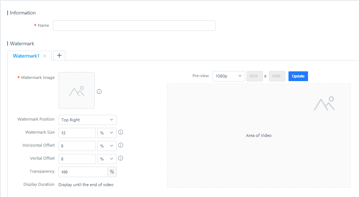This screenshot has height=197, width=359.
Task: Click the Transparency value field
Action: tap(83, 172)
